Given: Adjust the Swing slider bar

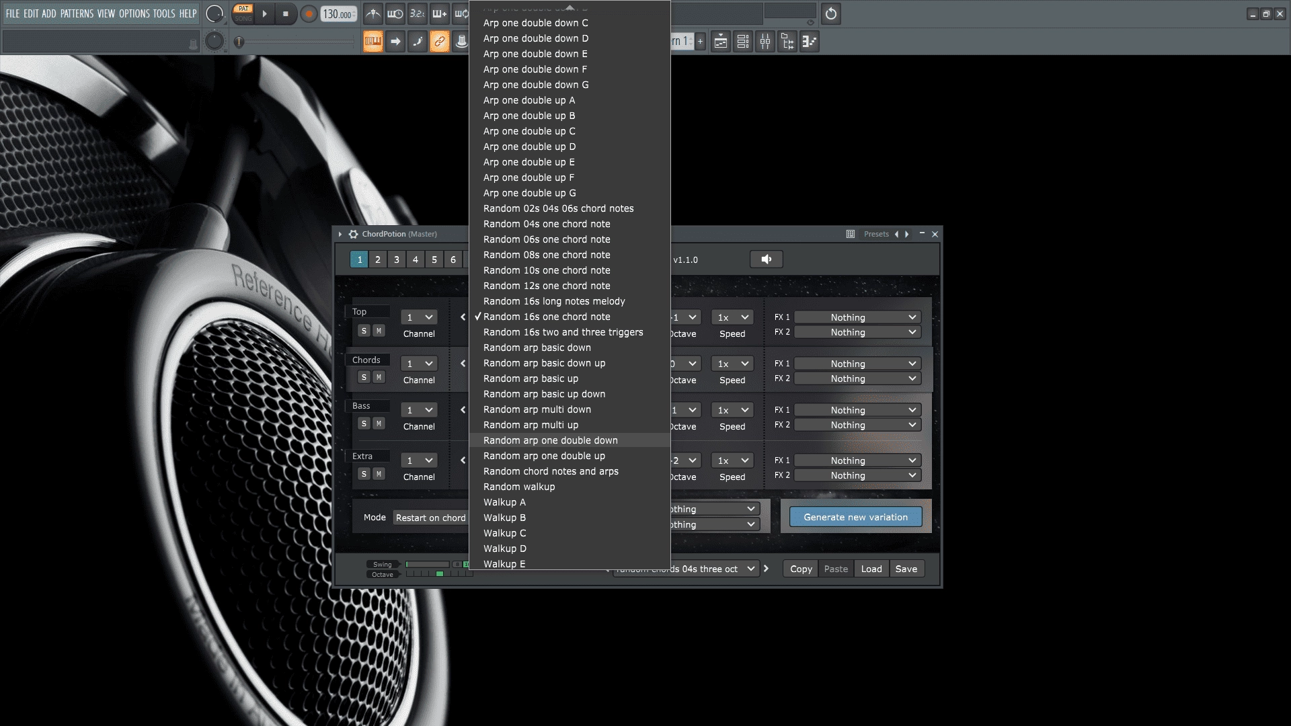Looking at the screenshot, I should point(428,565).
